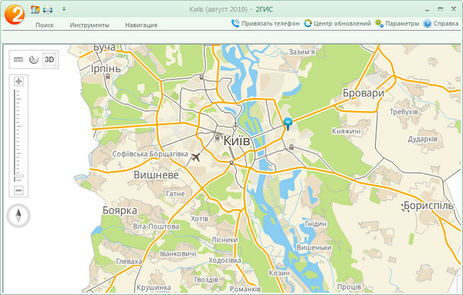The height and width of the screenshot is (295, 463).
Task: Click the Княжичі label on map
Action: [x=346, y=131]
